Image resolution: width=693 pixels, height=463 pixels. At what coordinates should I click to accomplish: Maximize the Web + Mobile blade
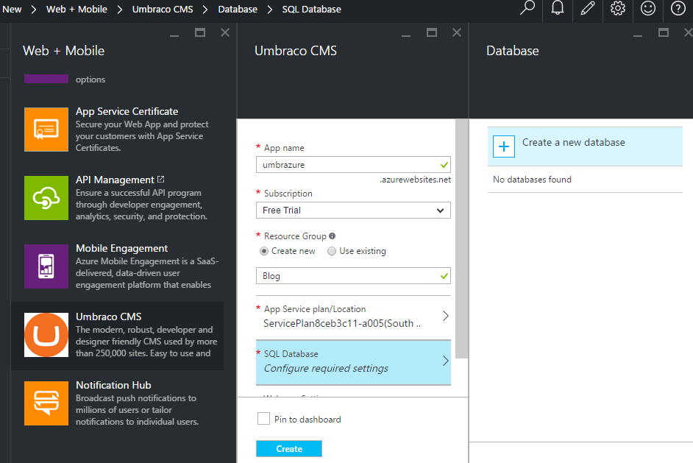pyautogui.click(x=200, y=32)
